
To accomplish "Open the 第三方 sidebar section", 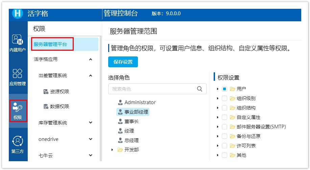I will point(18,144).
